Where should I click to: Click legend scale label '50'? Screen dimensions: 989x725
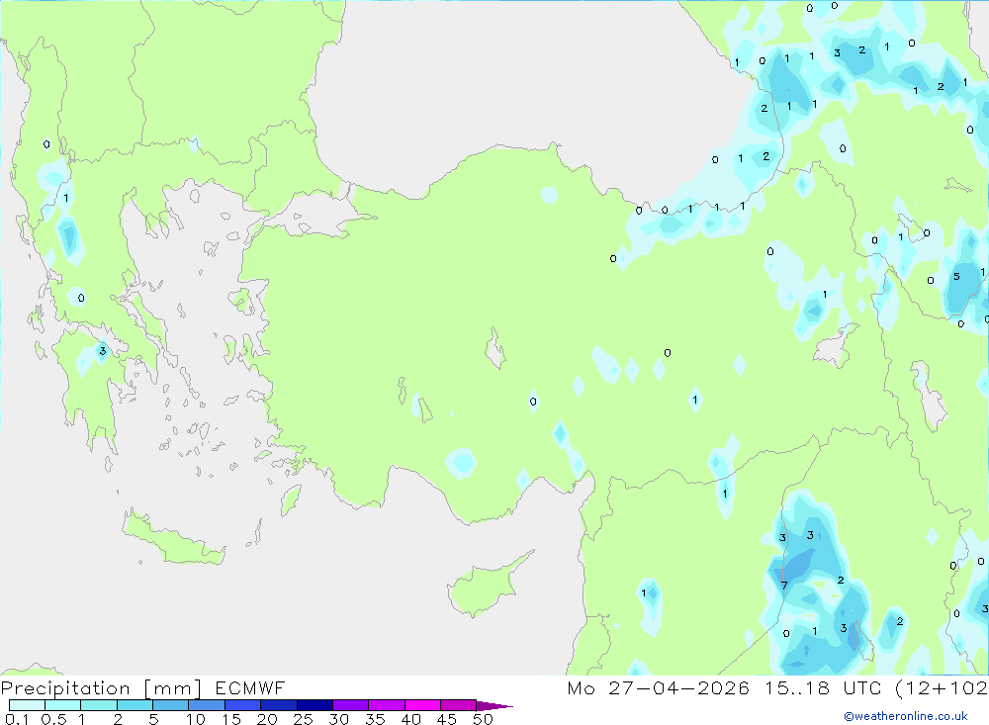484,719
